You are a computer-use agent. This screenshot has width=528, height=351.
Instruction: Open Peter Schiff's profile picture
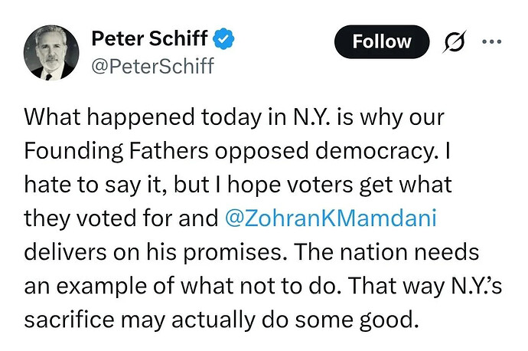(x=52, y=51)
